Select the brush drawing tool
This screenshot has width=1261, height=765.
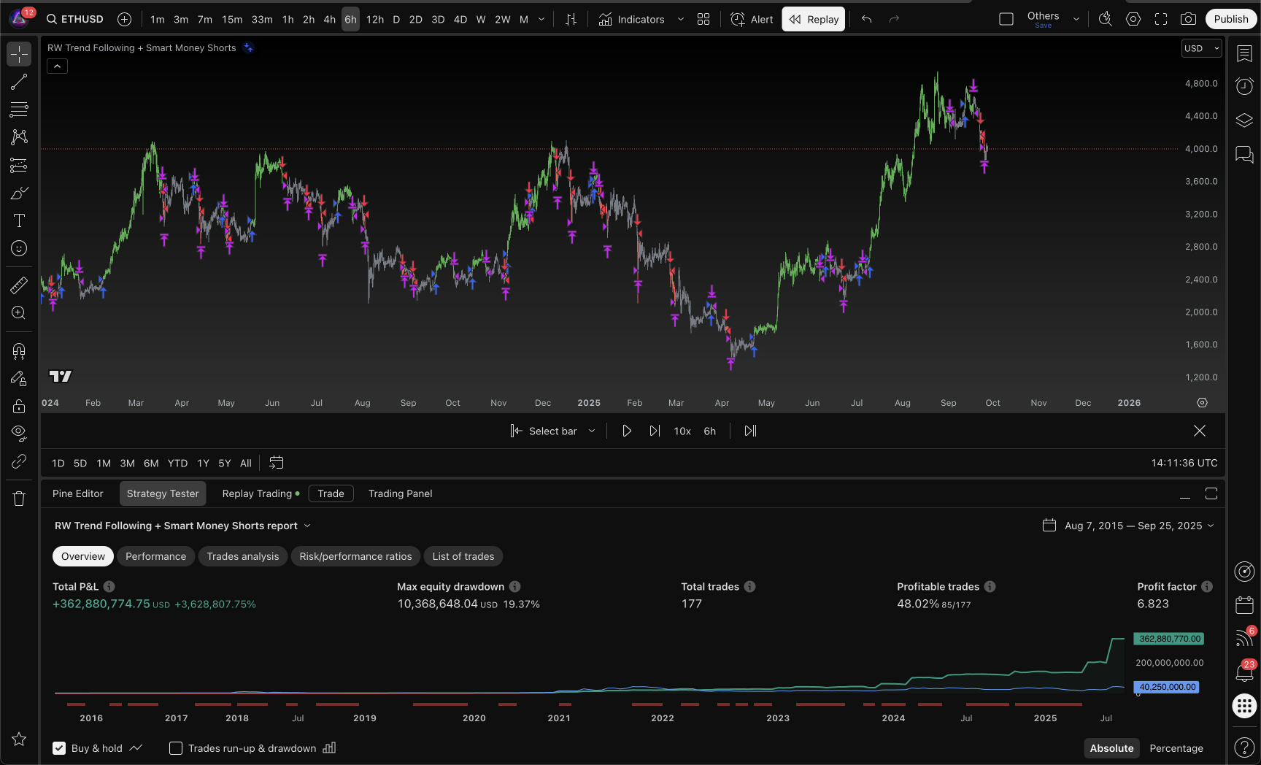[x=19, y=193]
